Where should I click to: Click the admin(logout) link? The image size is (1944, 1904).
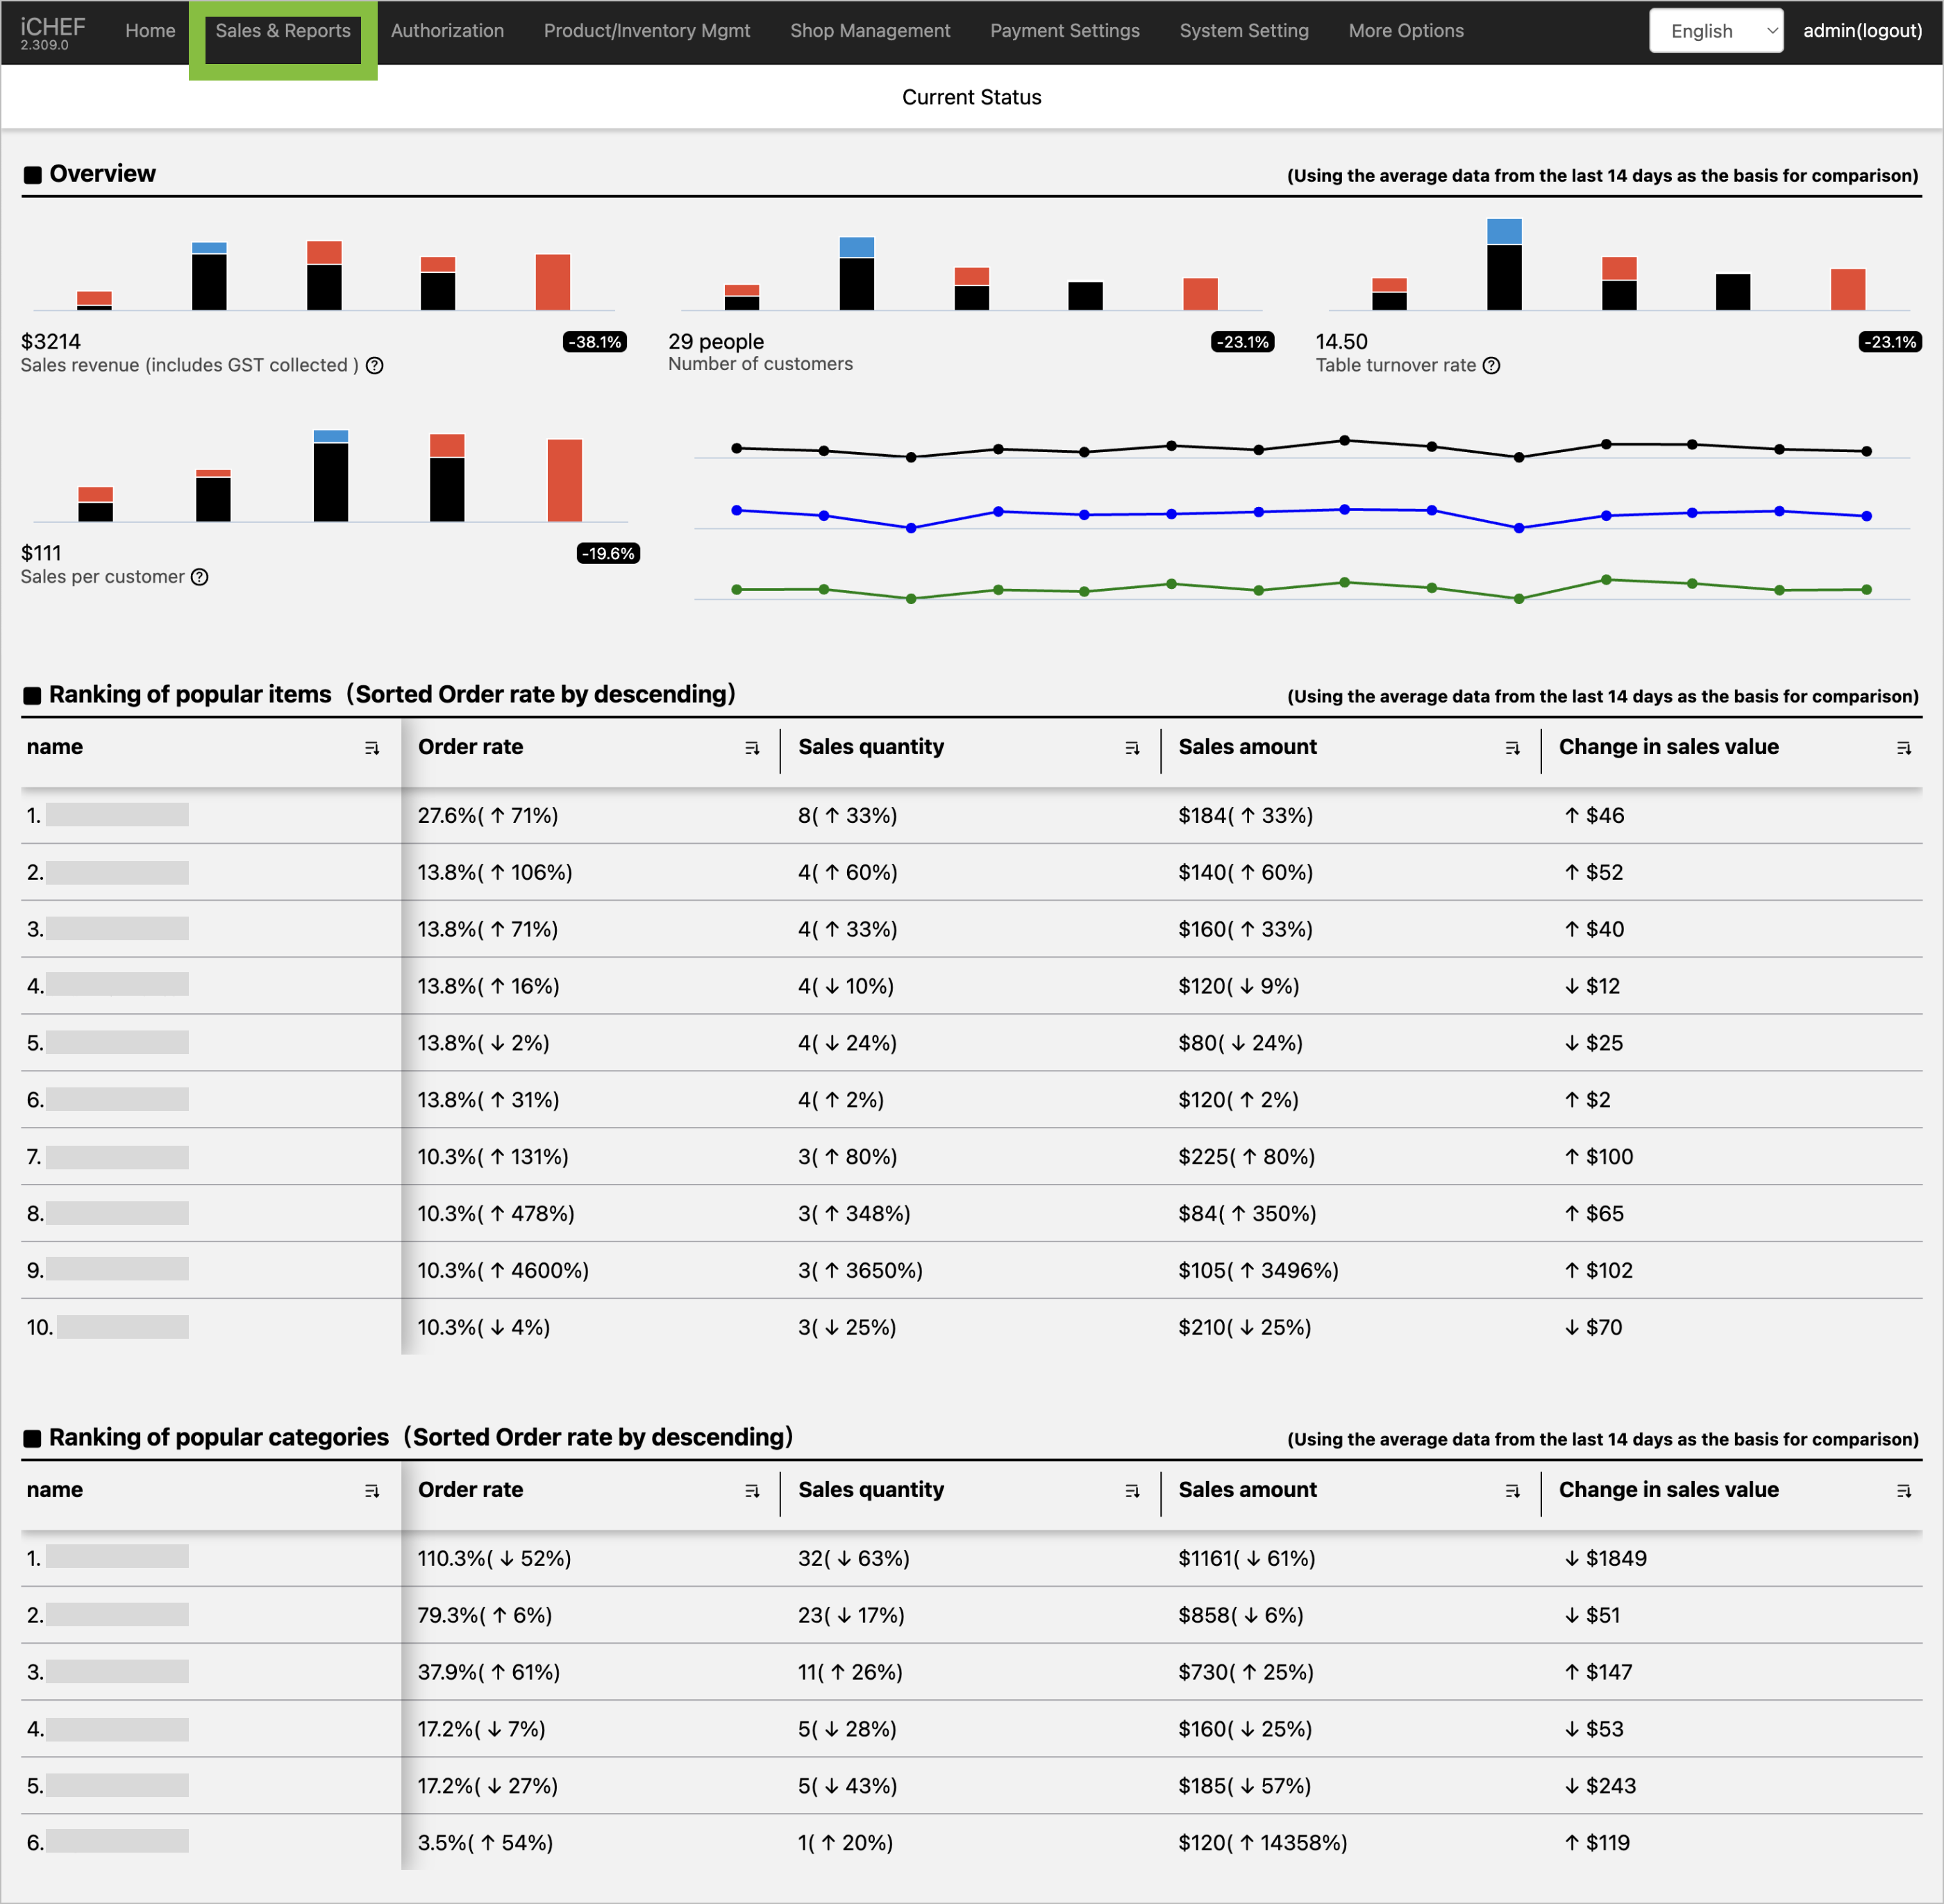tap(1862, 31)
